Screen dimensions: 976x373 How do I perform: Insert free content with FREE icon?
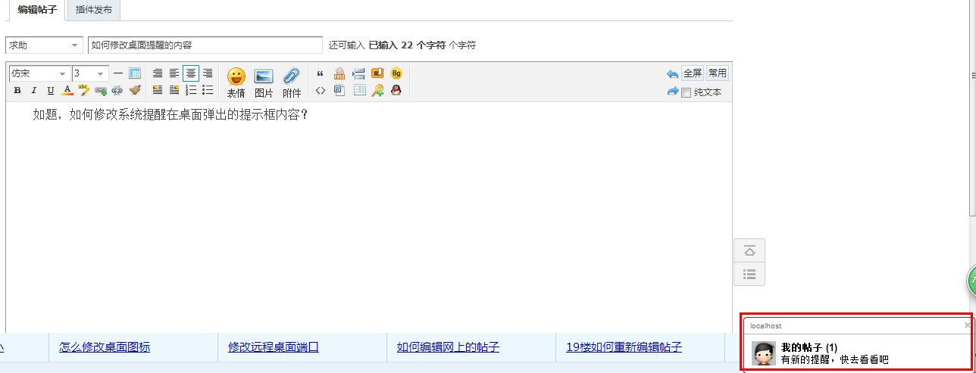tap(339, 73)
